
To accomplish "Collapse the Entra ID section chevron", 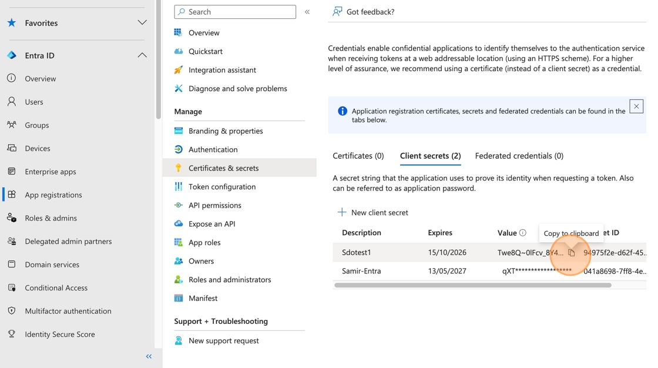I will pyautogui.click(x=142, y=55).
